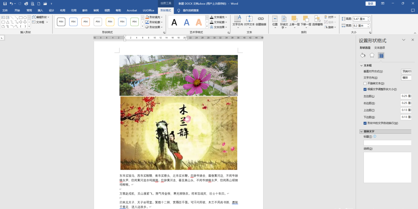
Task: Switch to the 审阅 ribbon tab
Action: tap(96, 10)
